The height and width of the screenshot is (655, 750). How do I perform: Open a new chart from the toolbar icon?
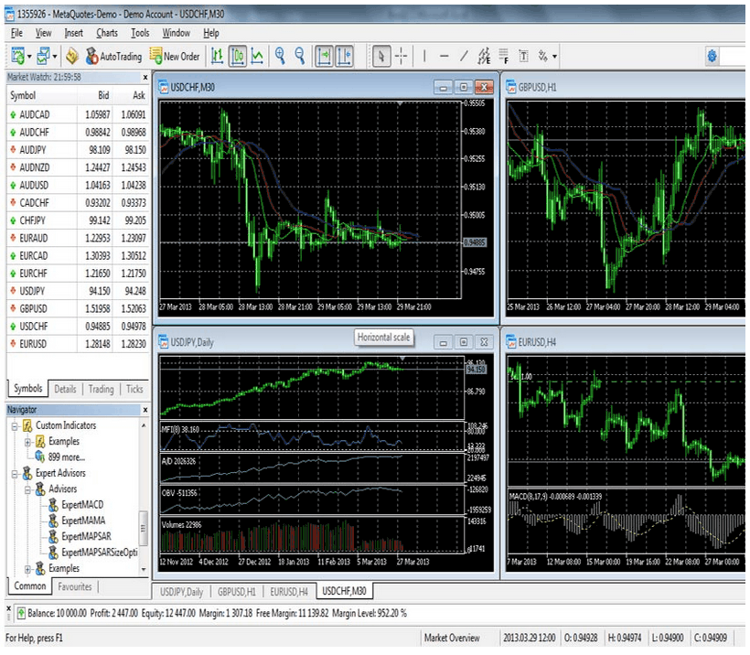point(18,57)
